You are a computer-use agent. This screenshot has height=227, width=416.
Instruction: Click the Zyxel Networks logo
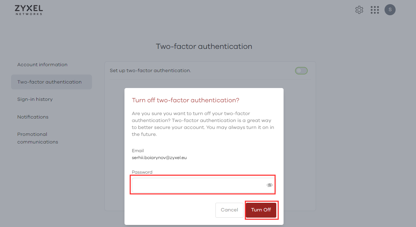[29, 10]
